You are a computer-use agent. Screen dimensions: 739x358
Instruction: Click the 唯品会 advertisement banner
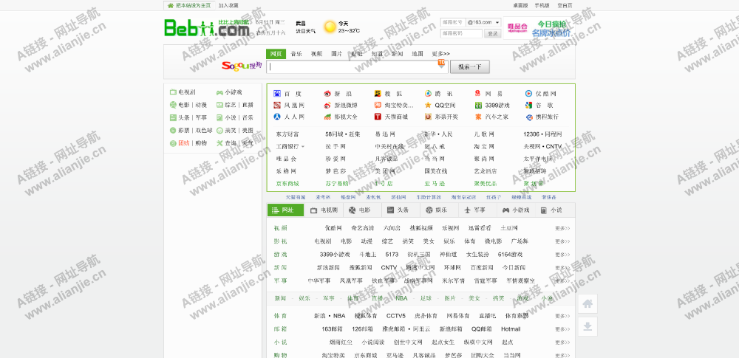tap(539, 28)
